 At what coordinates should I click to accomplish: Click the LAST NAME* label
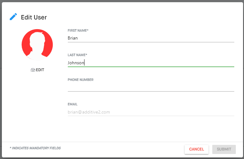point(77,55)
